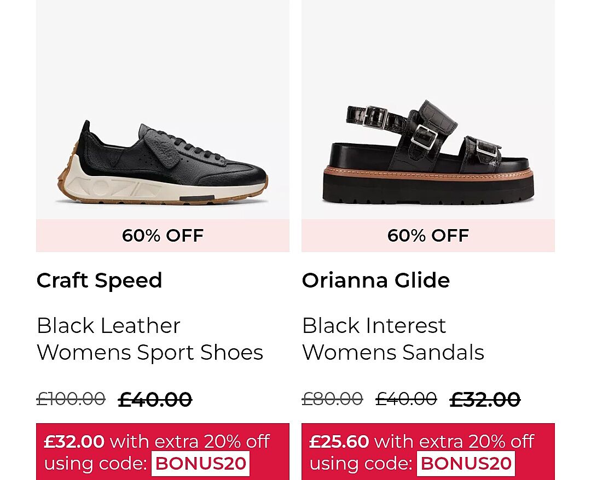Click the £32.00 amount in the red promo banner

coord(74,441)
